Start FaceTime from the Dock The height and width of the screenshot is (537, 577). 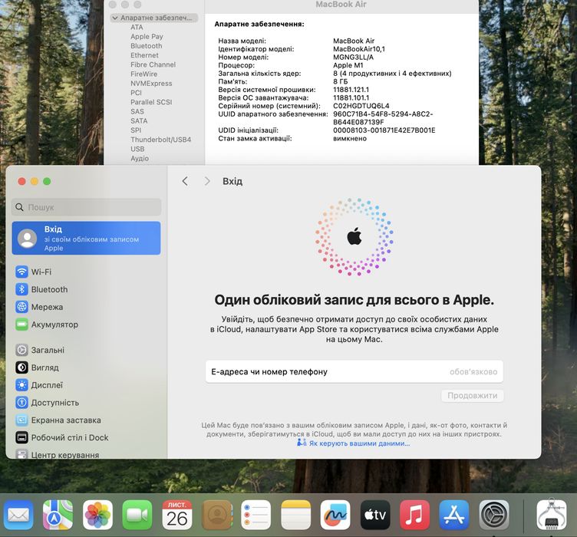coord(137,515)
